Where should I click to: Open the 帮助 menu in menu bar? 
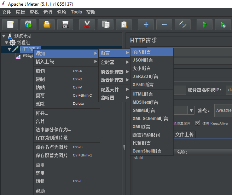click(91, 12)
